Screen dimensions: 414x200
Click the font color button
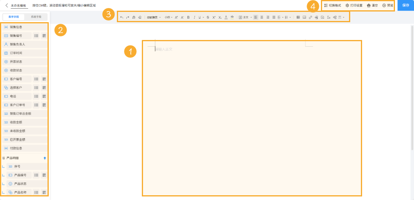tap(226, 17)
